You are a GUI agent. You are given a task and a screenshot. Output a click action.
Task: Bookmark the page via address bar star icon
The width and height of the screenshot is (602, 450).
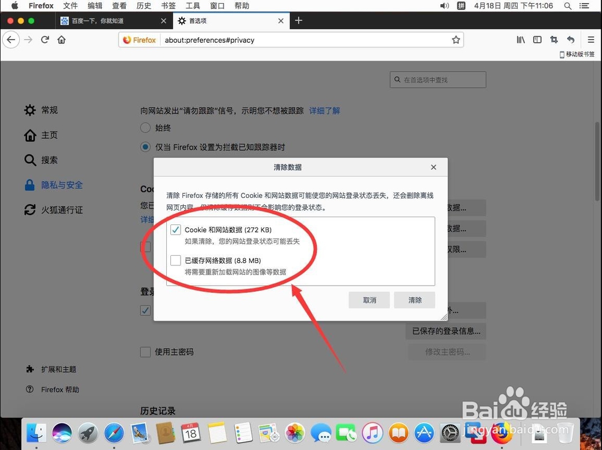point(456,40)
